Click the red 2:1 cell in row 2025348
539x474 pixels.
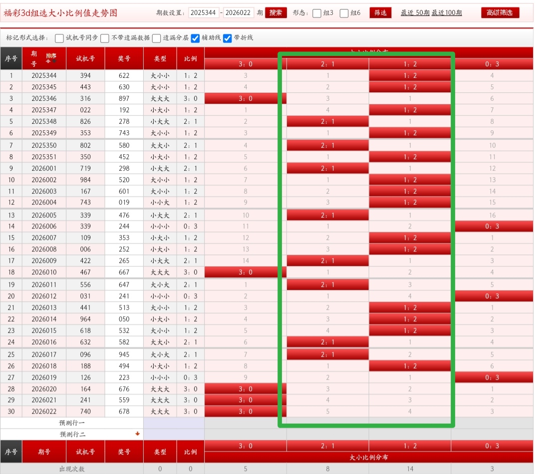[327, 122]
